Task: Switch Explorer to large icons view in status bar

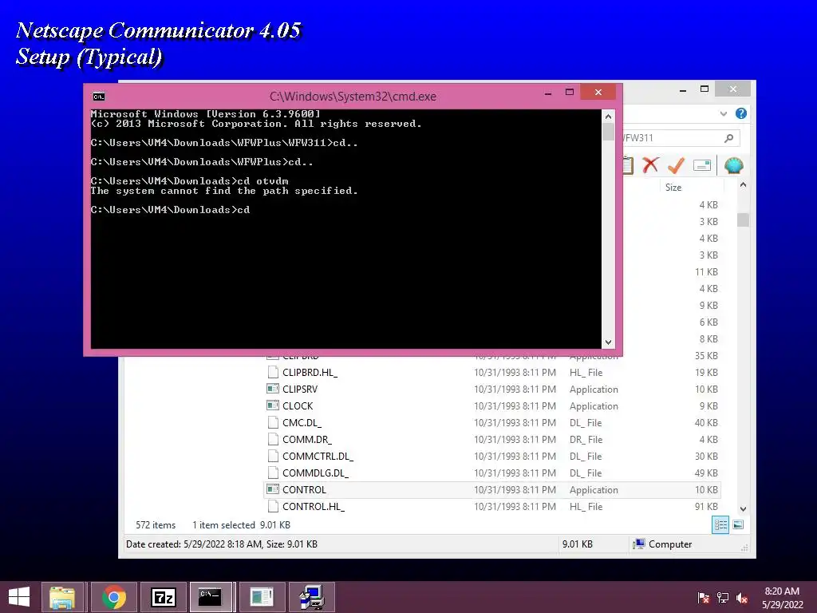Action: (x=738, y=524)
